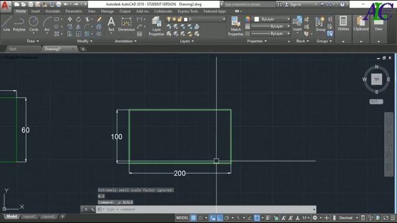
Task: Toggle lineweight display in status bar
Action: pyautogui.click(x=269, y=217)
